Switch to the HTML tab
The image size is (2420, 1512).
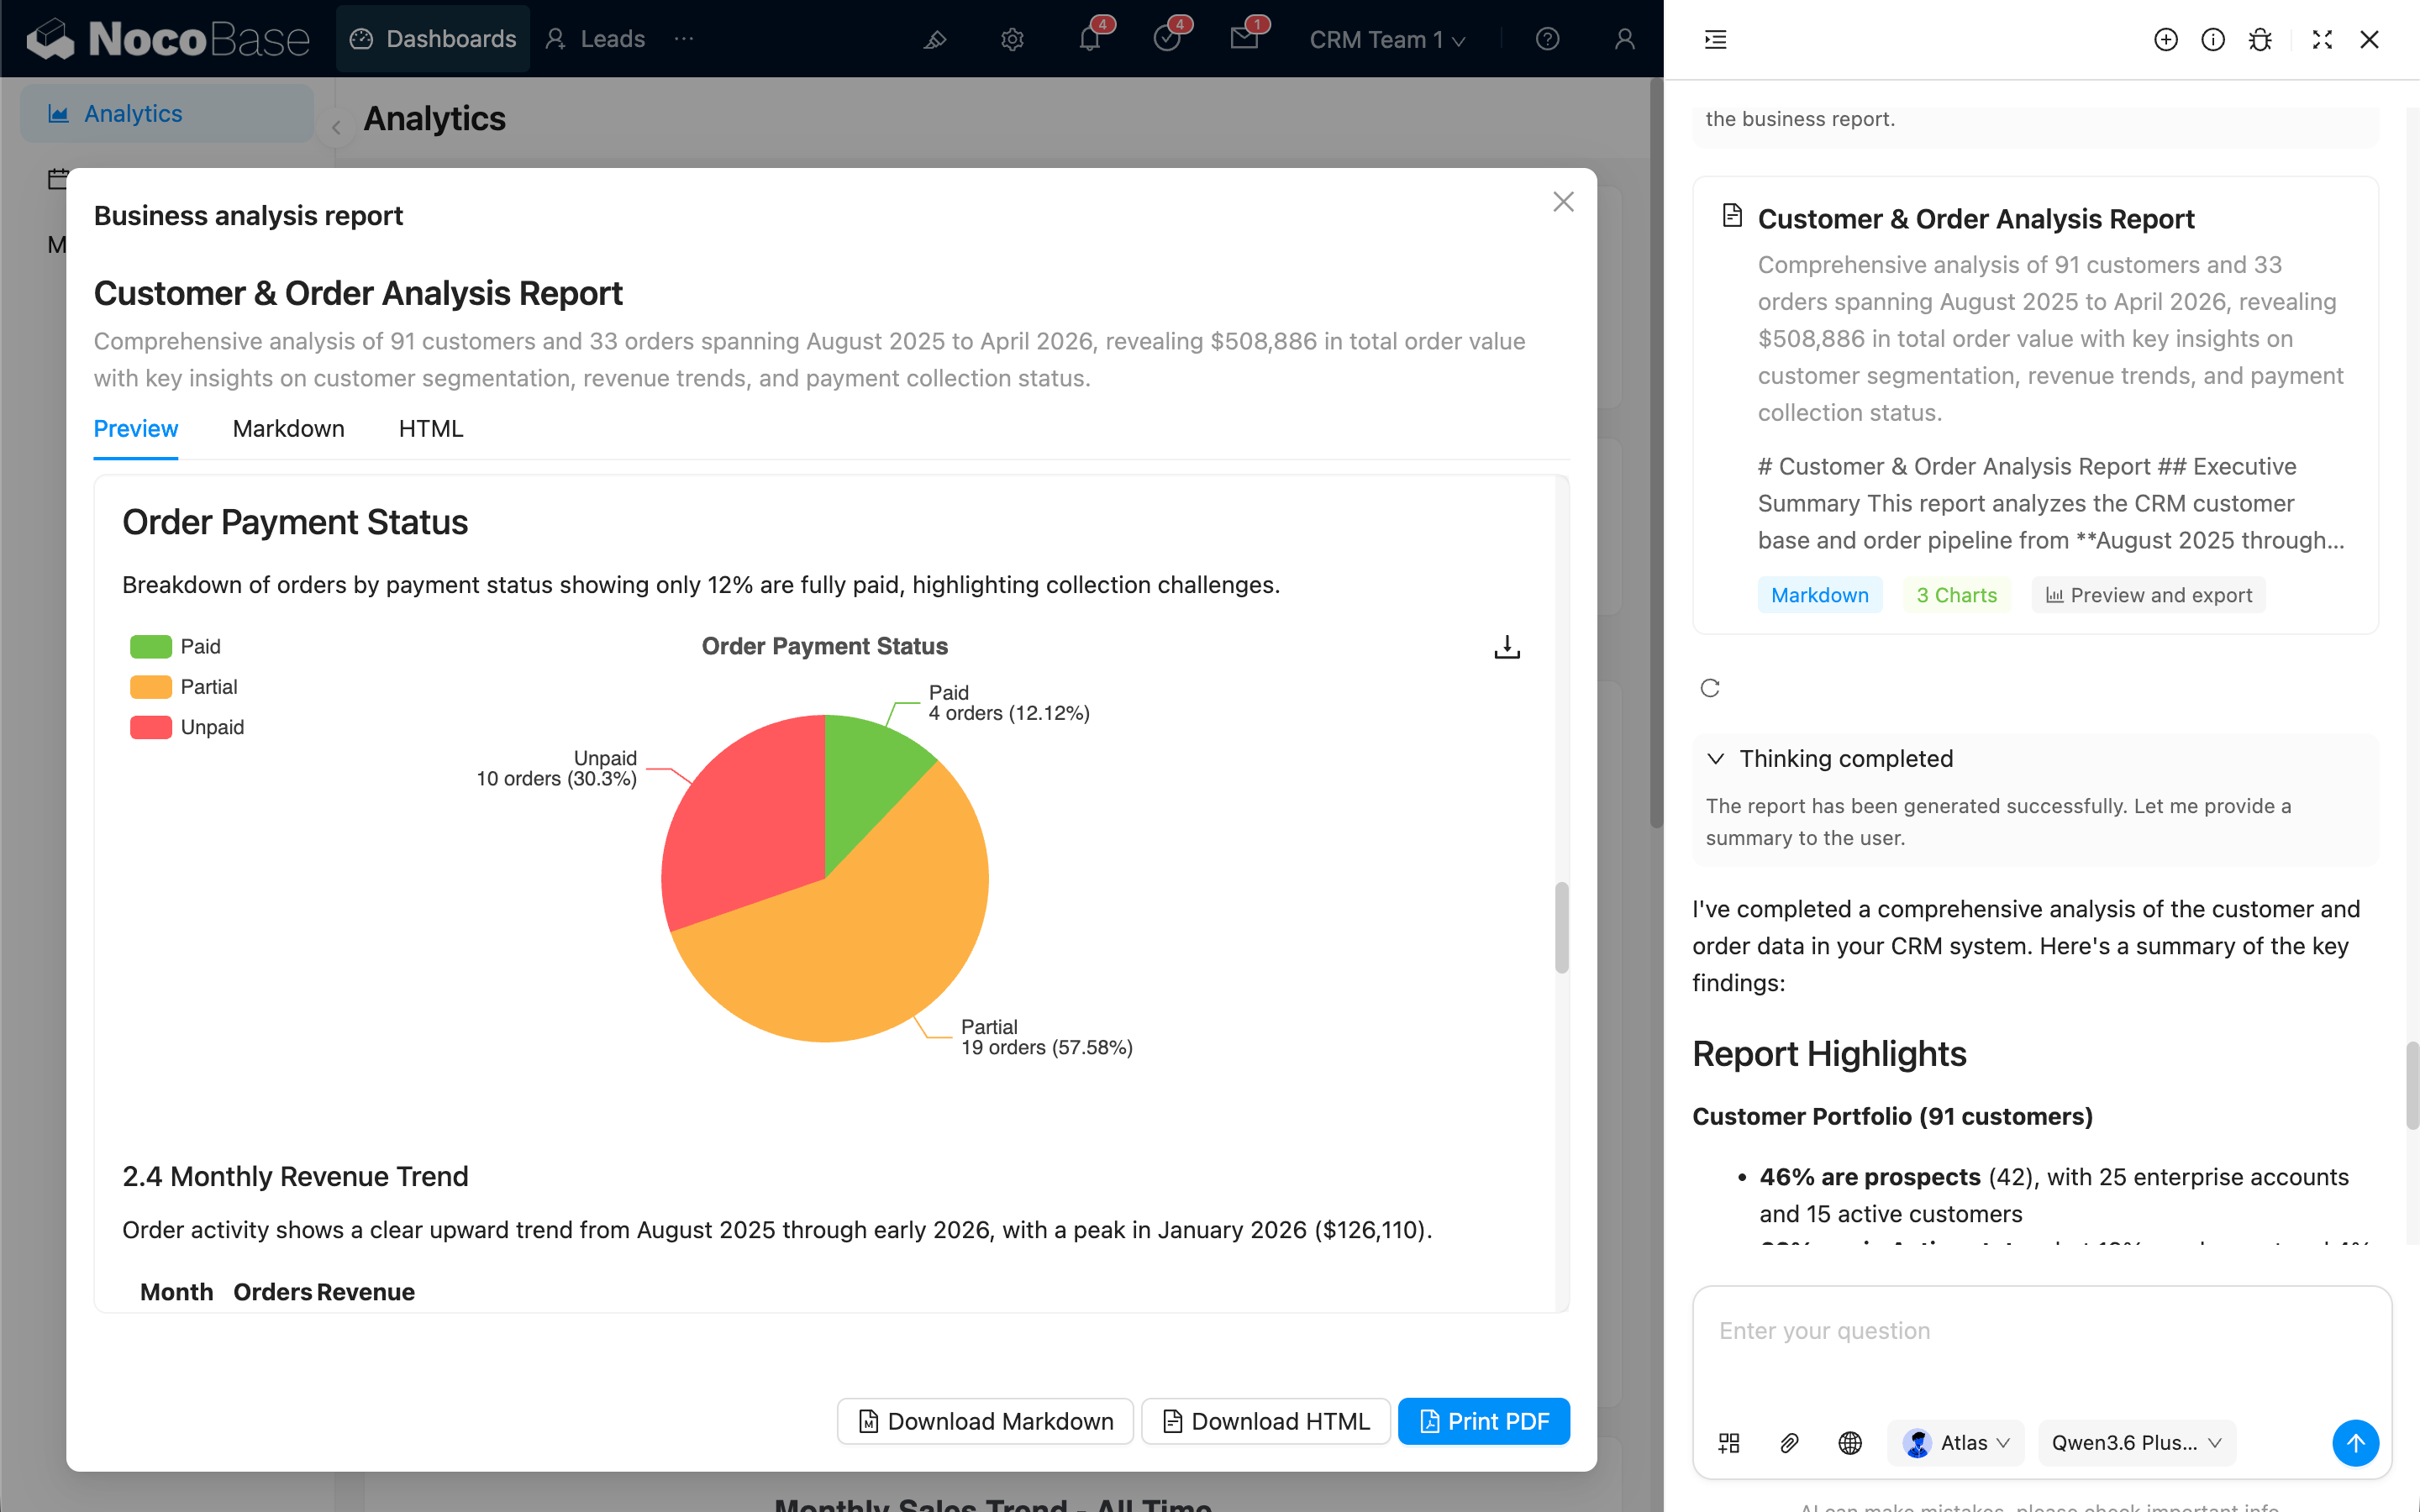pyautogui.click(x=430, y=429)
